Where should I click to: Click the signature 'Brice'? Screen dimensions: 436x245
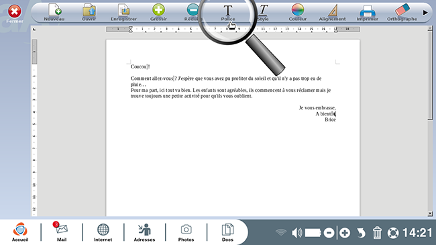tap(330, 119)
